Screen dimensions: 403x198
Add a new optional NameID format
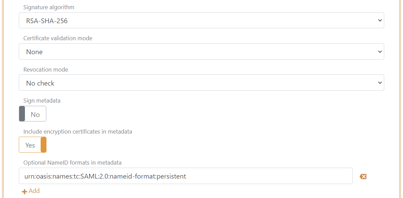pos(31,191)
